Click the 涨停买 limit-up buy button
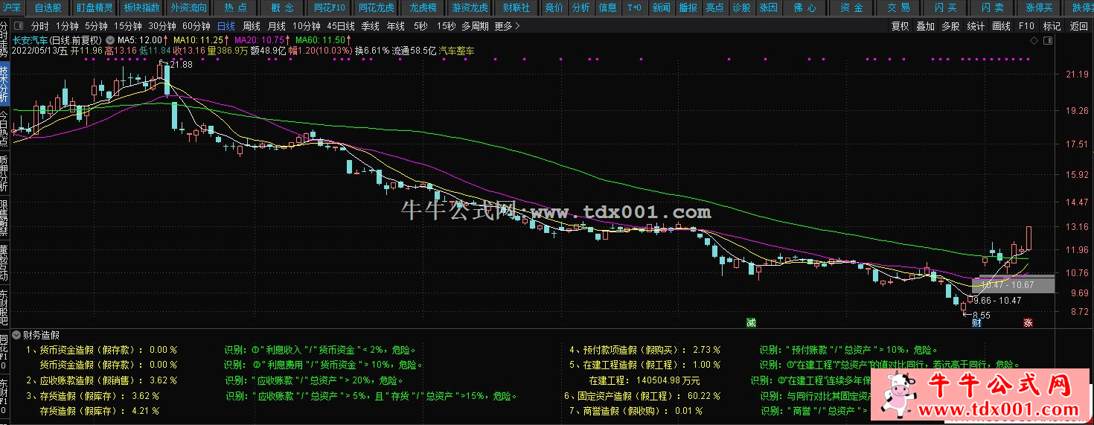The image size is (1094, 425). [1039, 7]
